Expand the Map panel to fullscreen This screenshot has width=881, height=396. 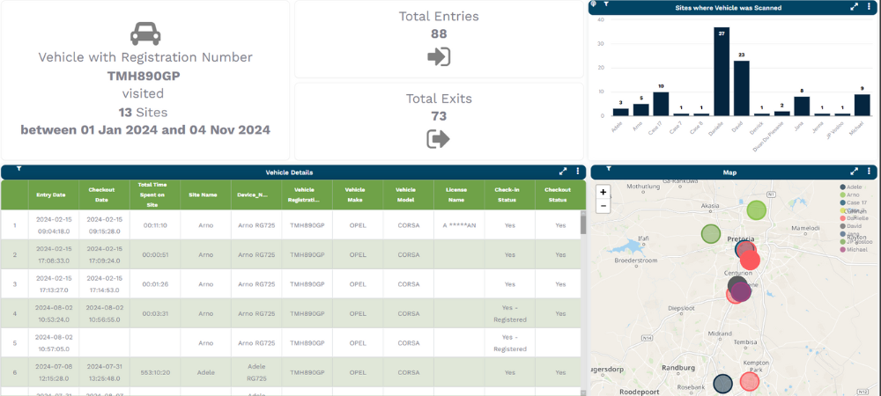coord(854,172)
